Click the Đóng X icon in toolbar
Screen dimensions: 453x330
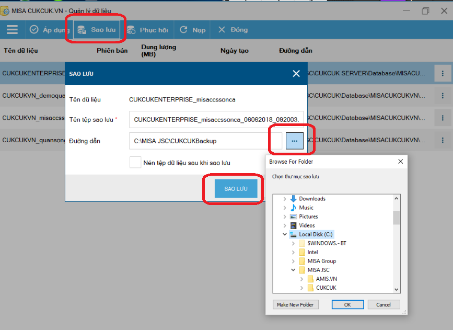click(x=222, y=29)
